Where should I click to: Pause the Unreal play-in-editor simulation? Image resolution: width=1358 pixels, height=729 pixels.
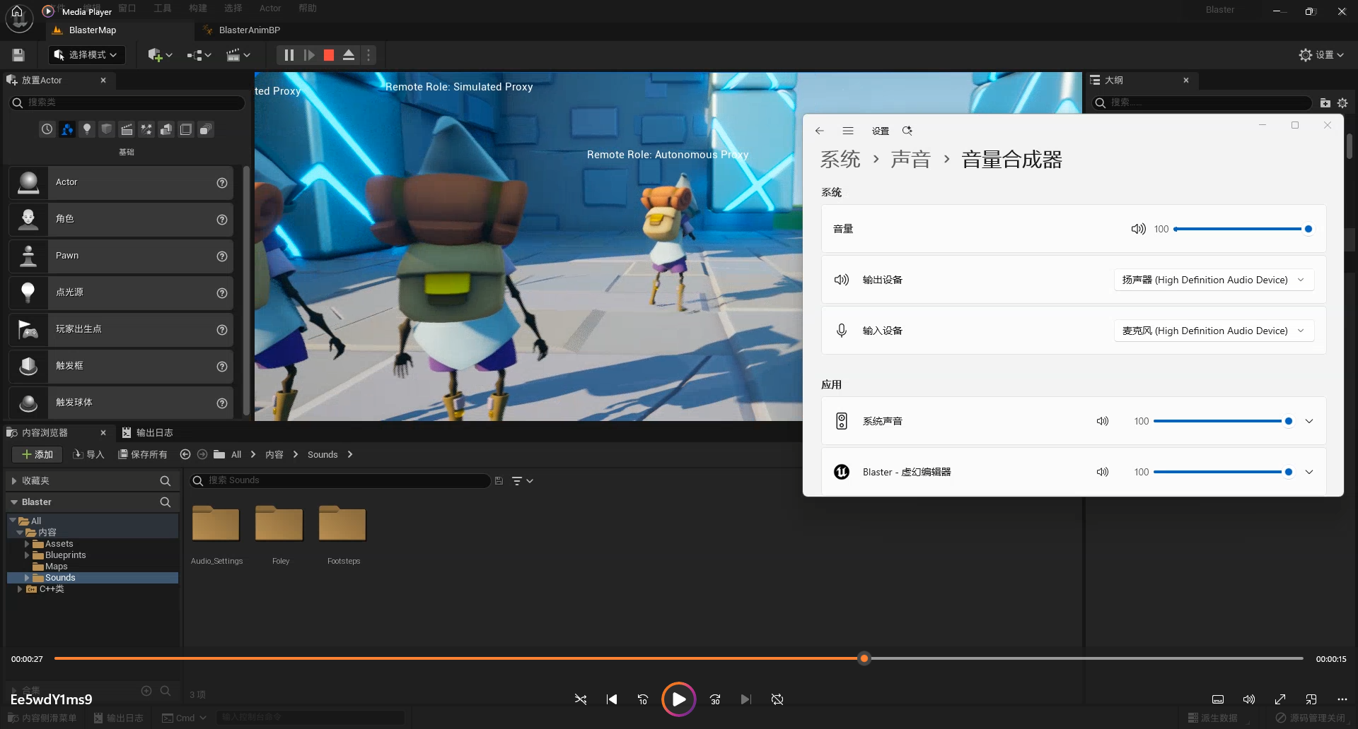[x=289, y=55]
